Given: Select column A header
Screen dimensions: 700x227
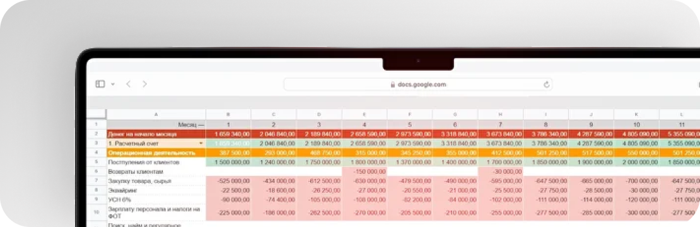Looking at the screenshot, I should tap(156, 115).
